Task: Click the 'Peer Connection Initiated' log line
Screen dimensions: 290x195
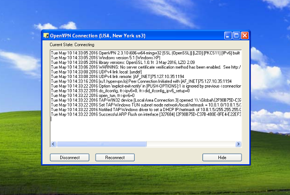Action: point(141,81)
